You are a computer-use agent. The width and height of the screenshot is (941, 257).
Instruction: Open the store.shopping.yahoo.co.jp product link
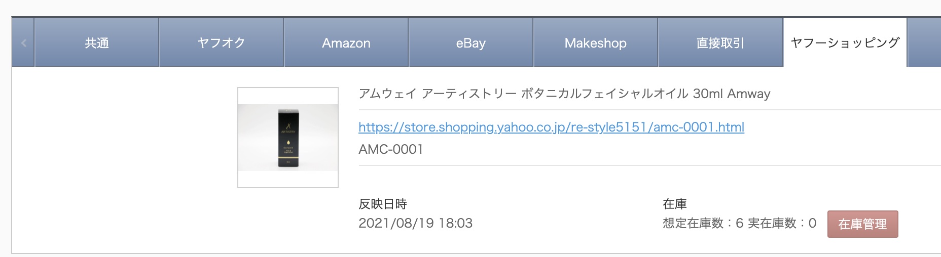(x=551, y=127)
